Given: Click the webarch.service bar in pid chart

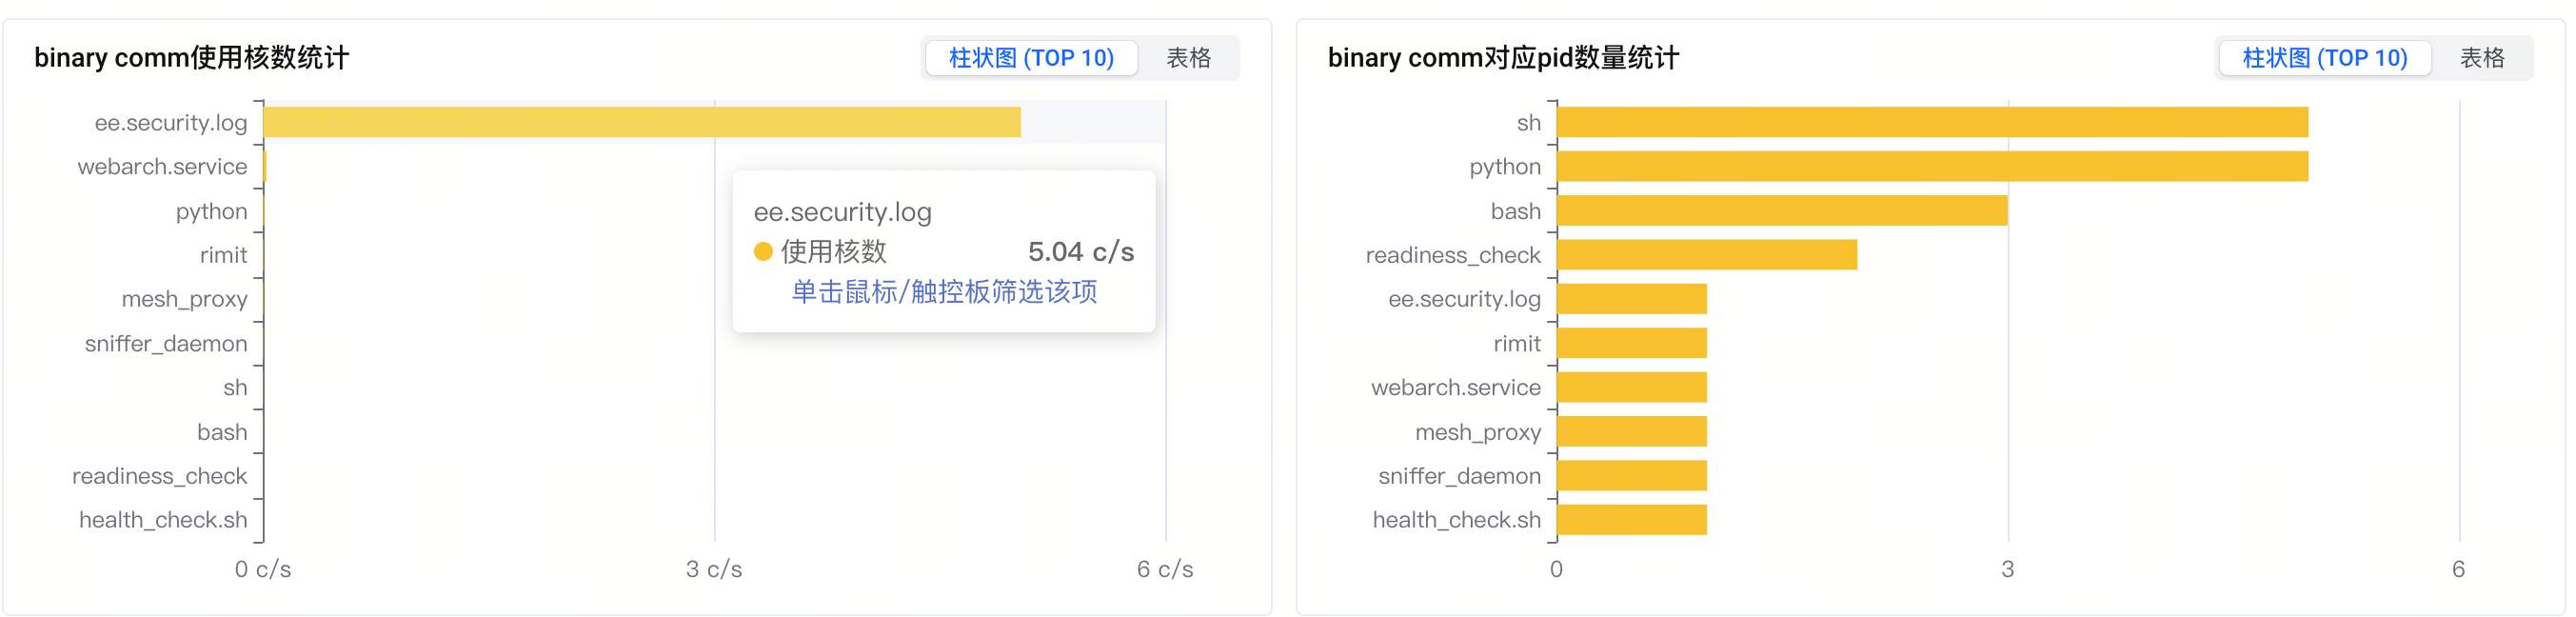Looking at the screenshot, I should (x=1632, y=387).
